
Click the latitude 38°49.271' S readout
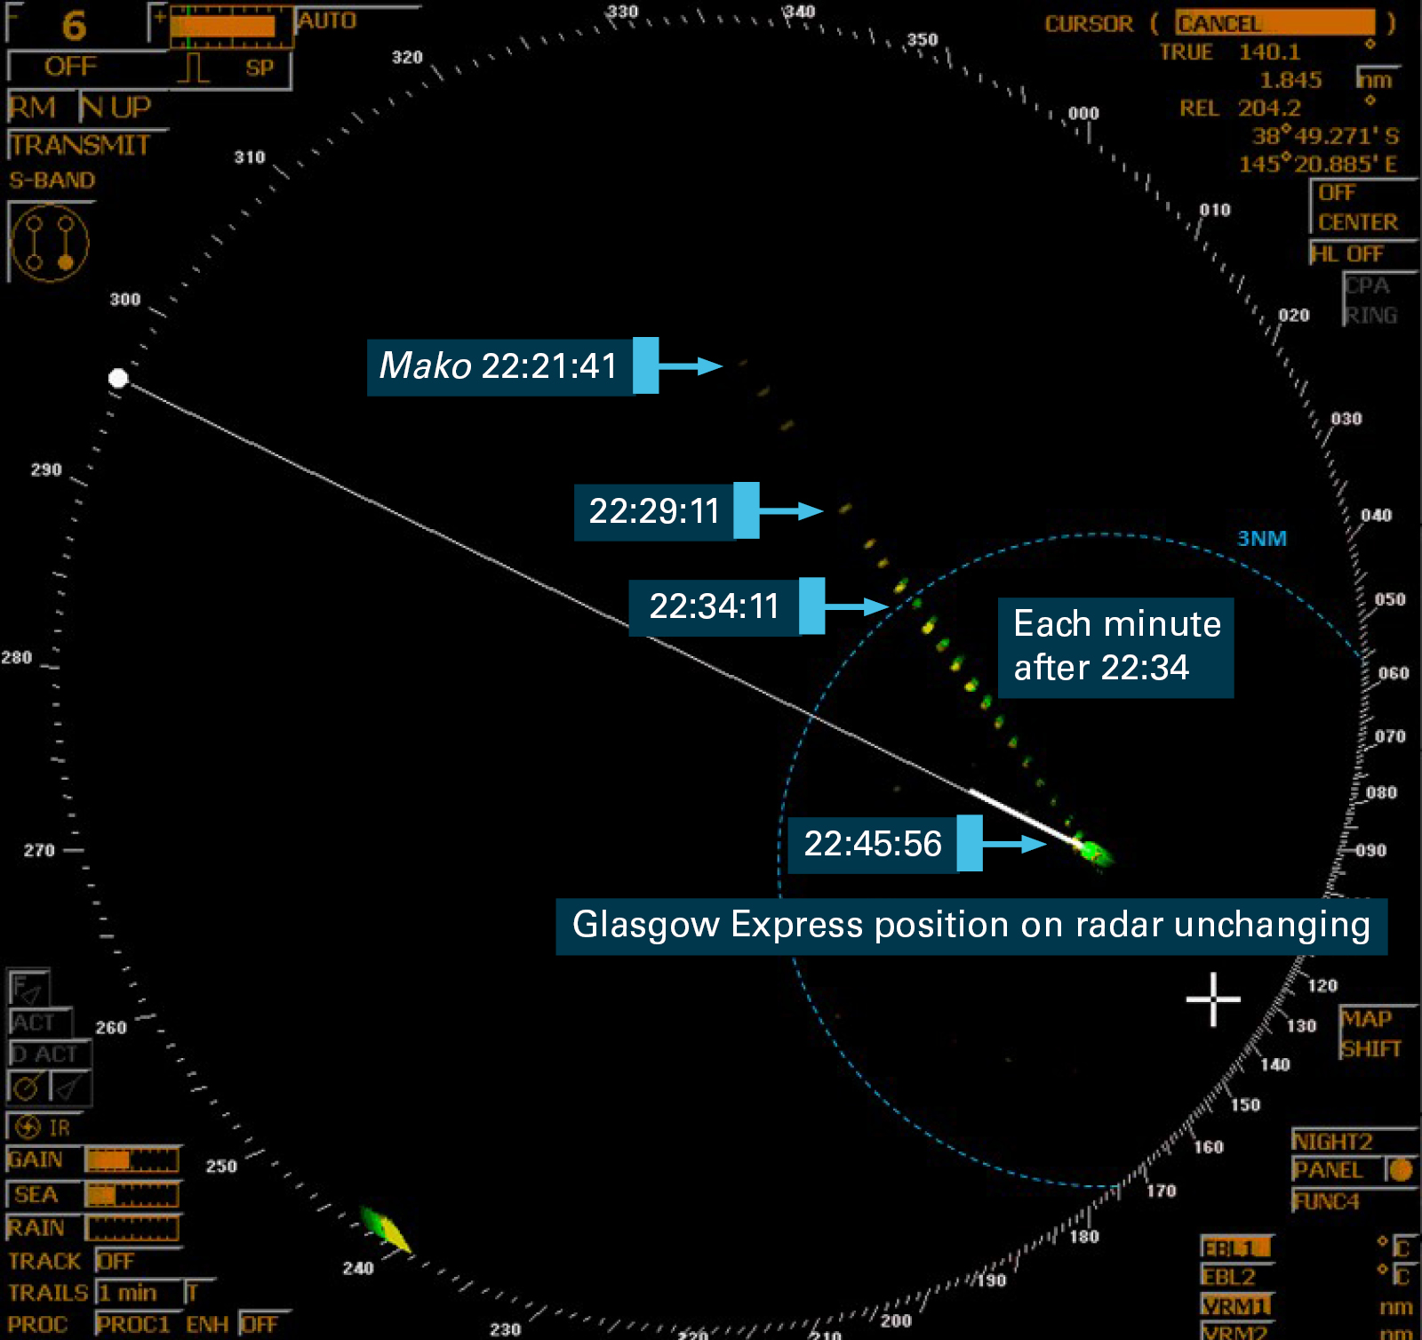pos(1325,136)
